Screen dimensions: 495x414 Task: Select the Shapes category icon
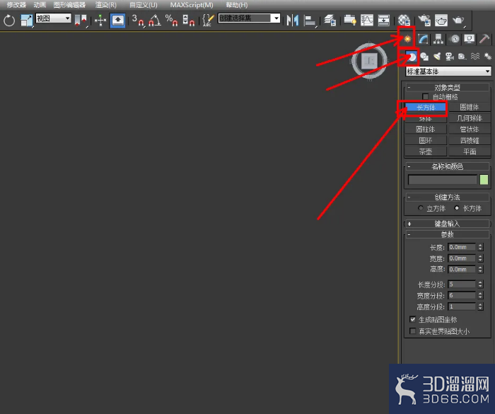(424, 57)
